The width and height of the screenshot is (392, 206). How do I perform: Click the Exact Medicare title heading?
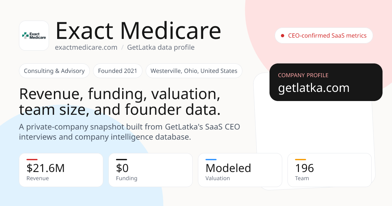pos(138,31)
